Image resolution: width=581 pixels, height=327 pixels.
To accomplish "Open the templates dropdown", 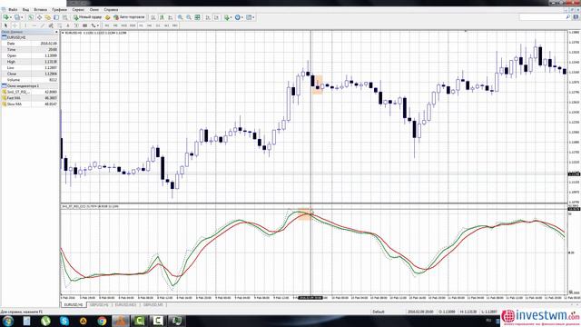I will point(251,17).
